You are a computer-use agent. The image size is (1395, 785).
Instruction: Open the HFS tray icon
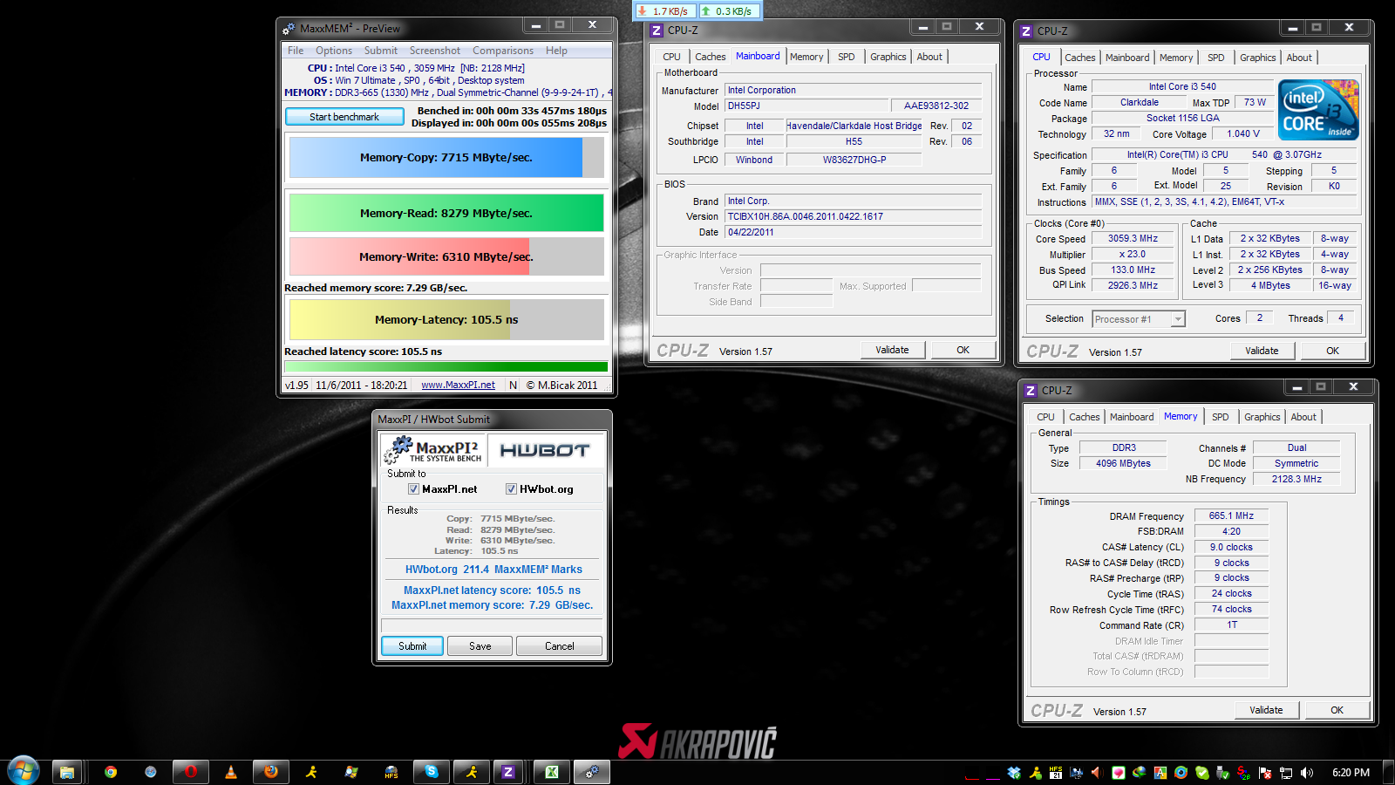click(x=1056, y=772)
